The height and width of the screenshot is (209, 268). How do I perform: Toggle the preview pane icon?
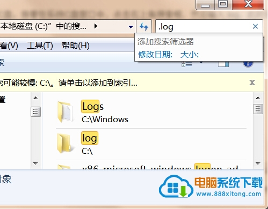pyautogui.click(x=223, y=64)
